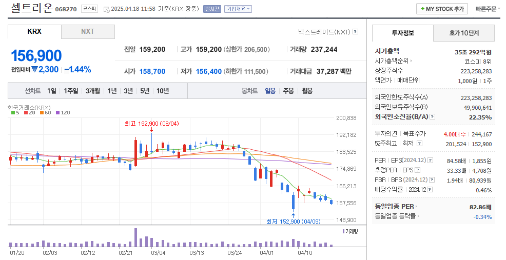
Task: Click the calendar icon before the date
Action: 106,9
